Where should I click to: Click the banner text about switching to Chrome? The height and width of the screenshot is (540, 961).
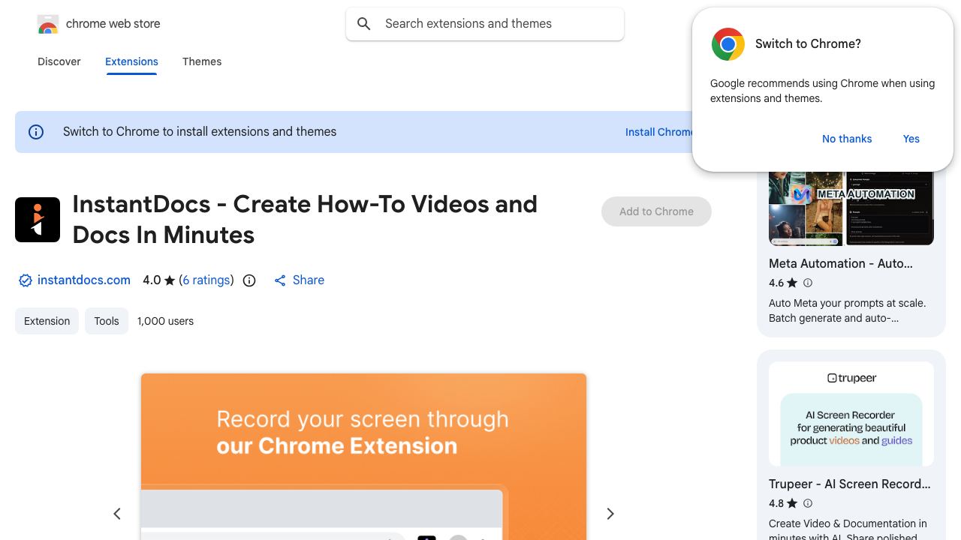(200, 132)
